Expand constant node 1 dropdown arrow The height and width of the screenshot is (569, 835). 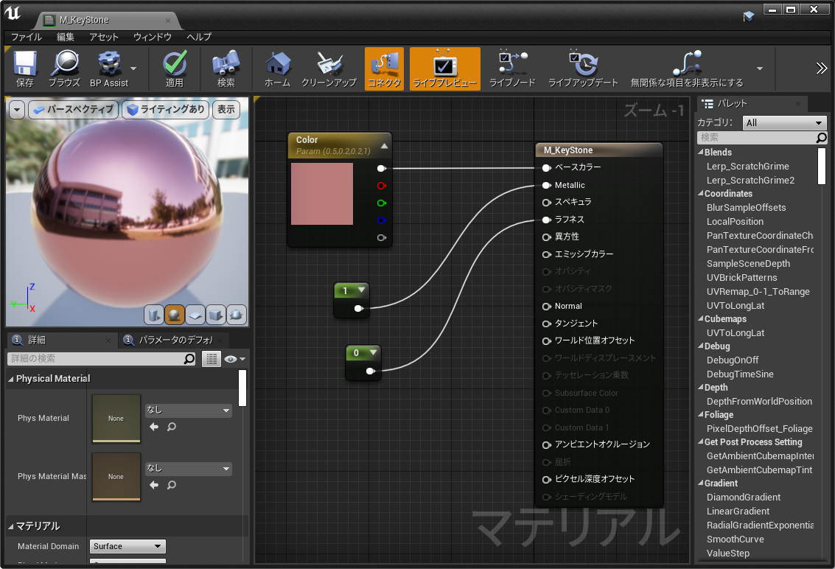362,290
